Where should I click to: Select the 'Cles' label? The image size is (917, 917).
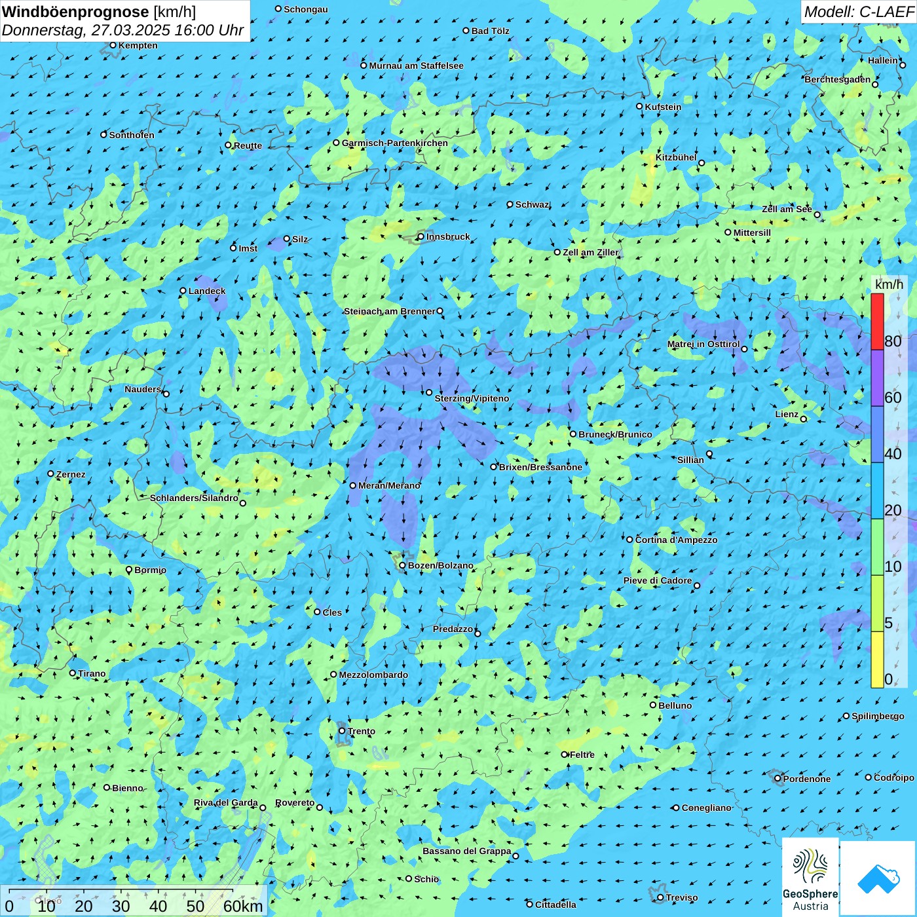click(x=332, y=612)
